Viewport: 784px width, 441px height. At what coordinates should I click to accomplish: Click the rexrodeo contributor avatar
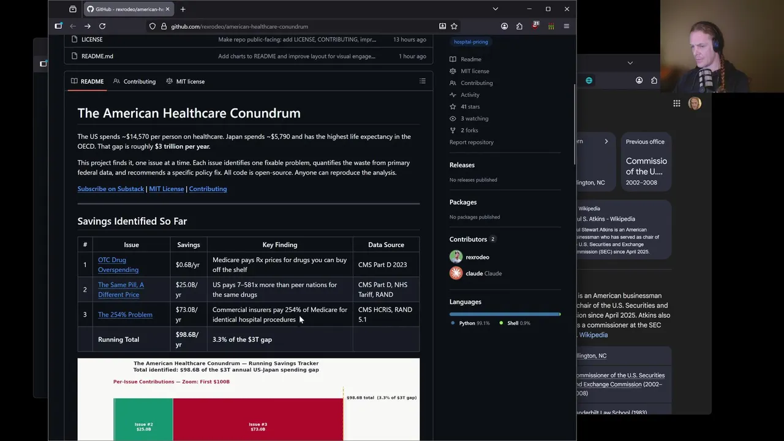(x=456, y=257)
